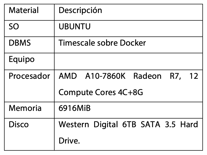Select the Disco row label
This screenshot has width=207, height=155.
19,124
